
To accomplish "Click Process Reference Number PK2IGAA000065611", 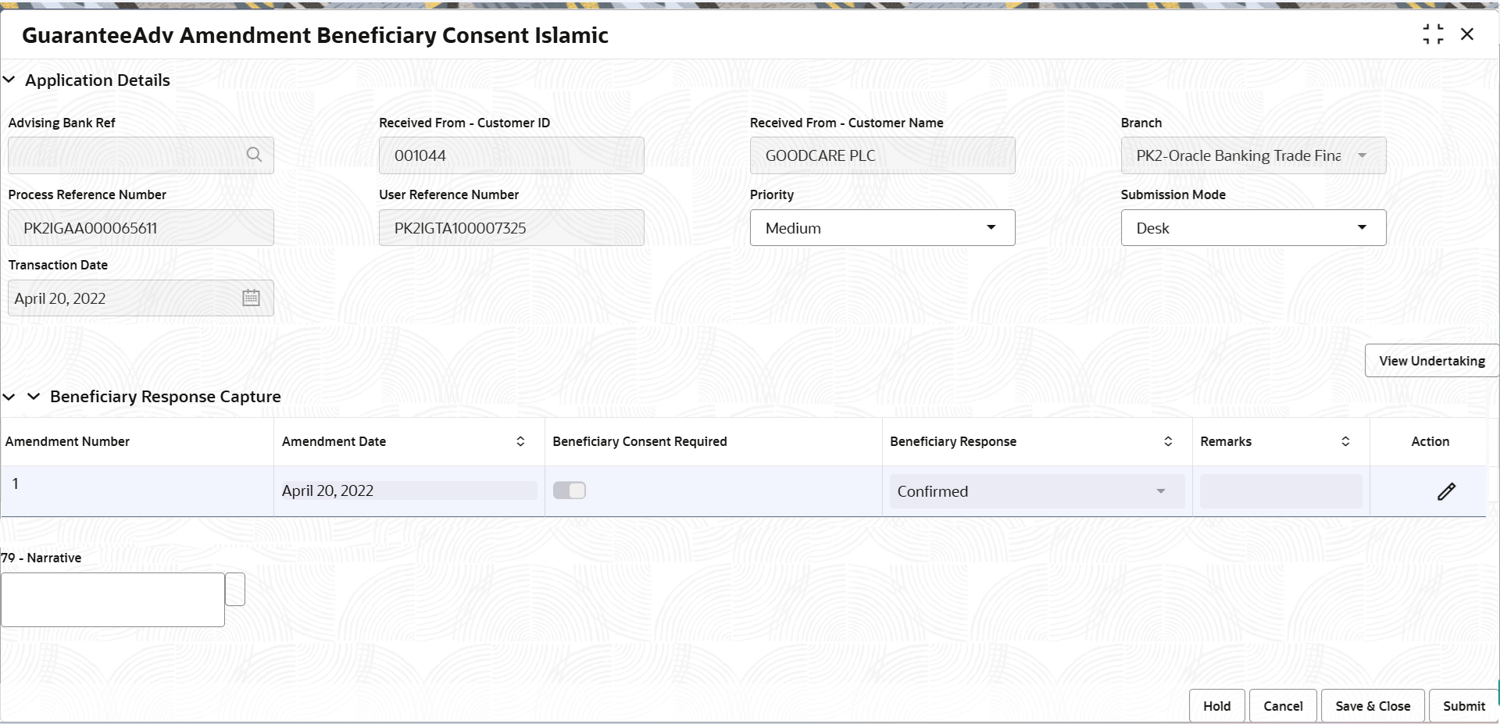I will tap(141, 227).
